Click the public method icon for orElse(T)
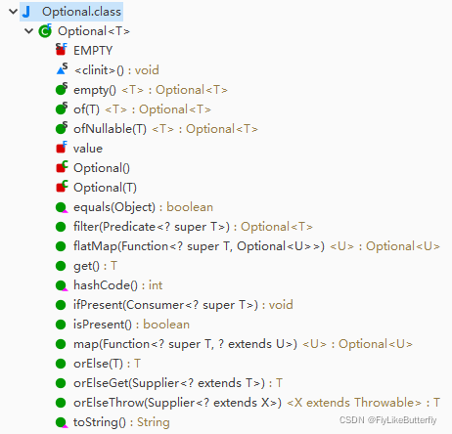The image size is (452, 434). [x=61, y=364]
